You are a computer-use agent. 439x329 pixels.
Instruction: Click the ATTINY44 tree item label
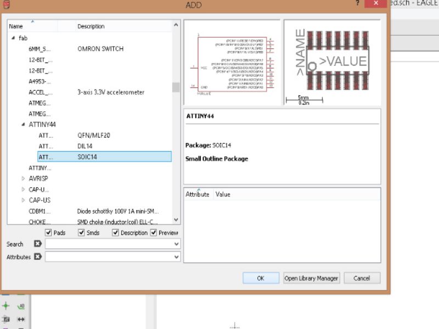click(x=42, y=124)
